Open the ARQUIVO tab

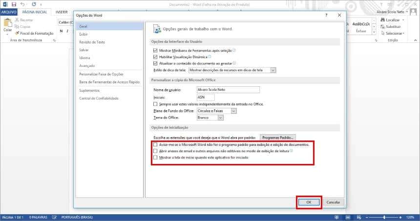9,12
